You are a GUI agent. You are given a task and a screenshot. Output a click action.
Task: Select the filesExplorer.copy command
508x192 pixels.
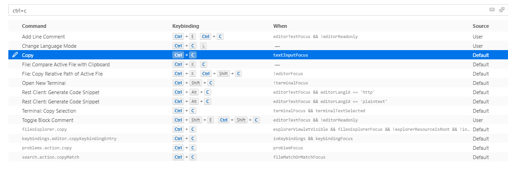44,129
